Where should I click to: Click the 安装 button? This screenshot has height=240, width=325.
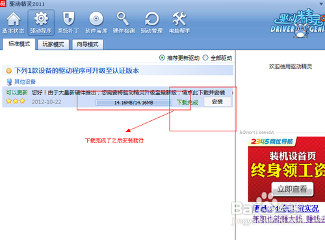217,101
